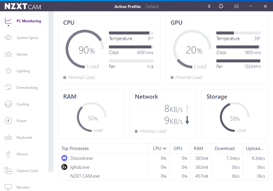Open the notifications bell icon
The image size is (273, 191).
point(221,6)
